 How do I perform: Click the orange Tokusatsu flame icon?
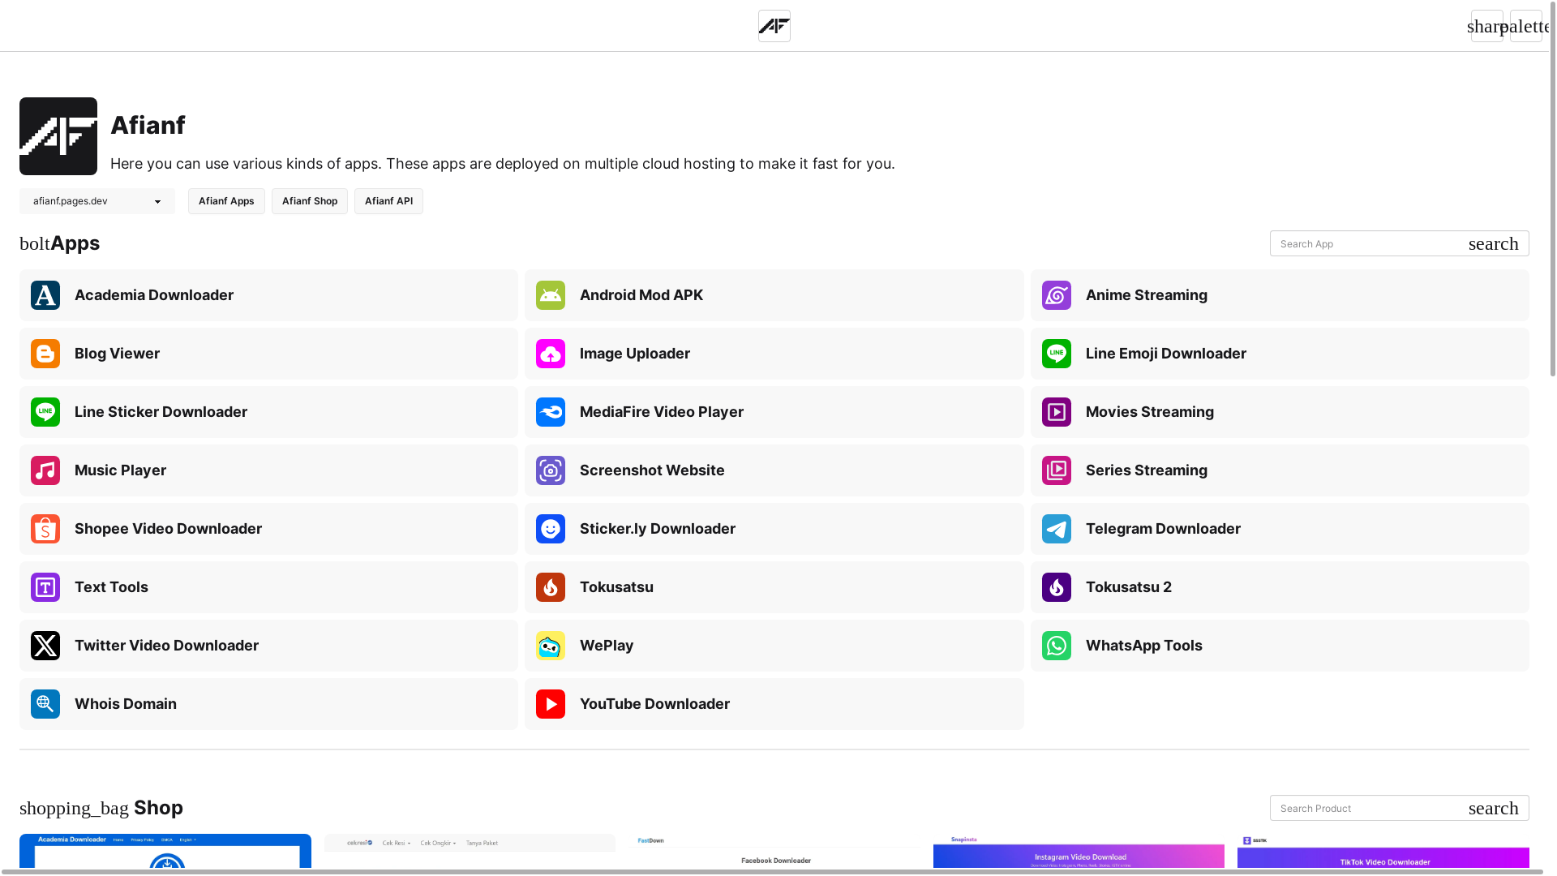pyautogui.click(x=551, y=587)
